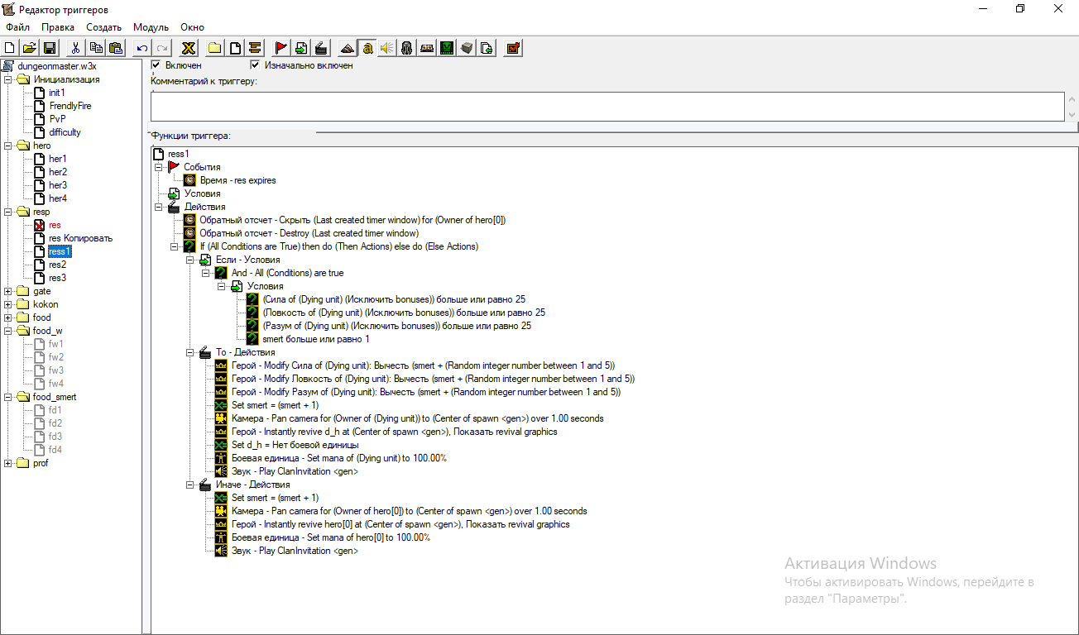Select 'Герой - Instantly revive hero[0]' action
Screen dimensions: 1079x635
click(400, 524)
